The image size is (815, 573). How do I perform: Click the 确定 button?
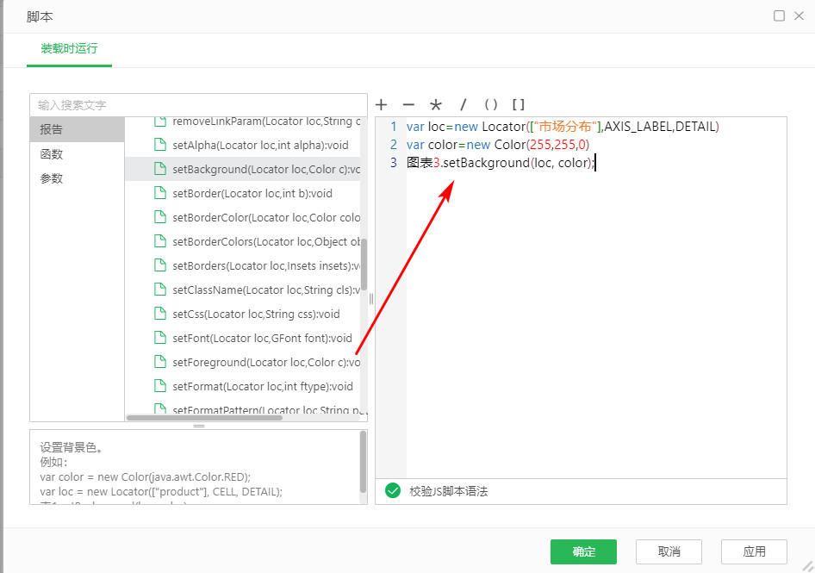pos(583,551)
